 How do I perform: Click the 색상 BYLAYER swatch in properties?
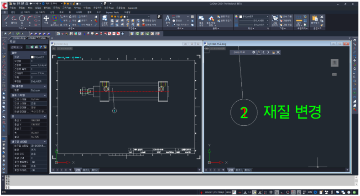coord(32,57)
